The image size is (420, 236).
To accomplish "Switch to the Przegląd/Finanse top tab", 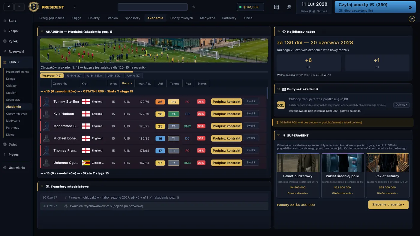I will pos(52,18).
